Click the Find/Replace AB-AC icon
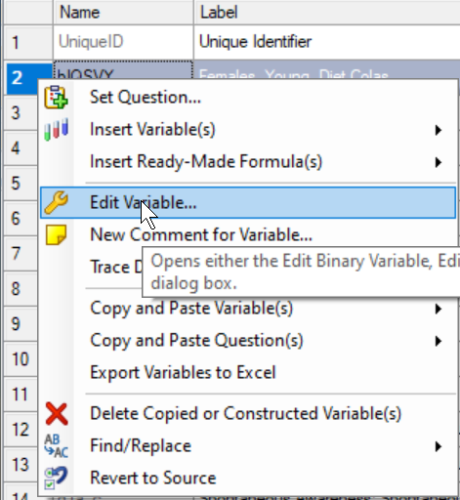460x500 pixels. tap(57, 445)
